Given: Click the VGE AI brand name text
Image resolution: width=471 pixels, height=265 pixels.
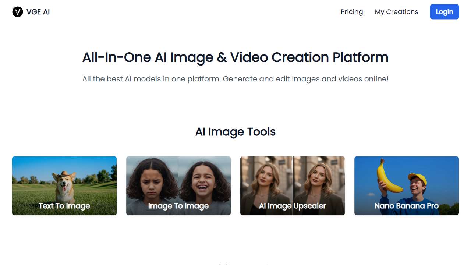Looking at the screenshot, I should click(38, 12).
